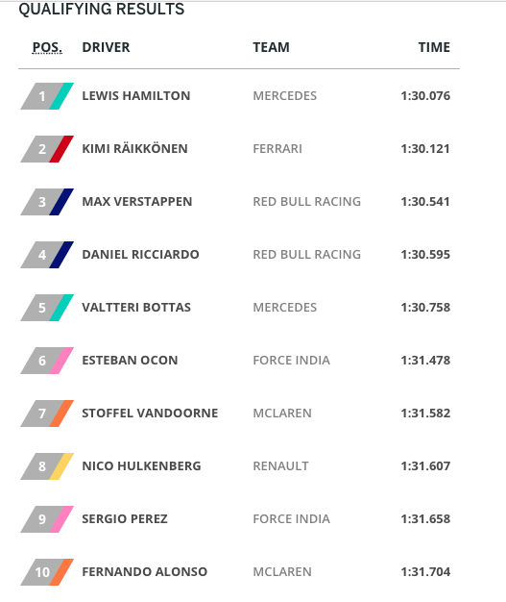Click the TIME column header
This screenshot has width=506, height=602.
tap(434, 47)
